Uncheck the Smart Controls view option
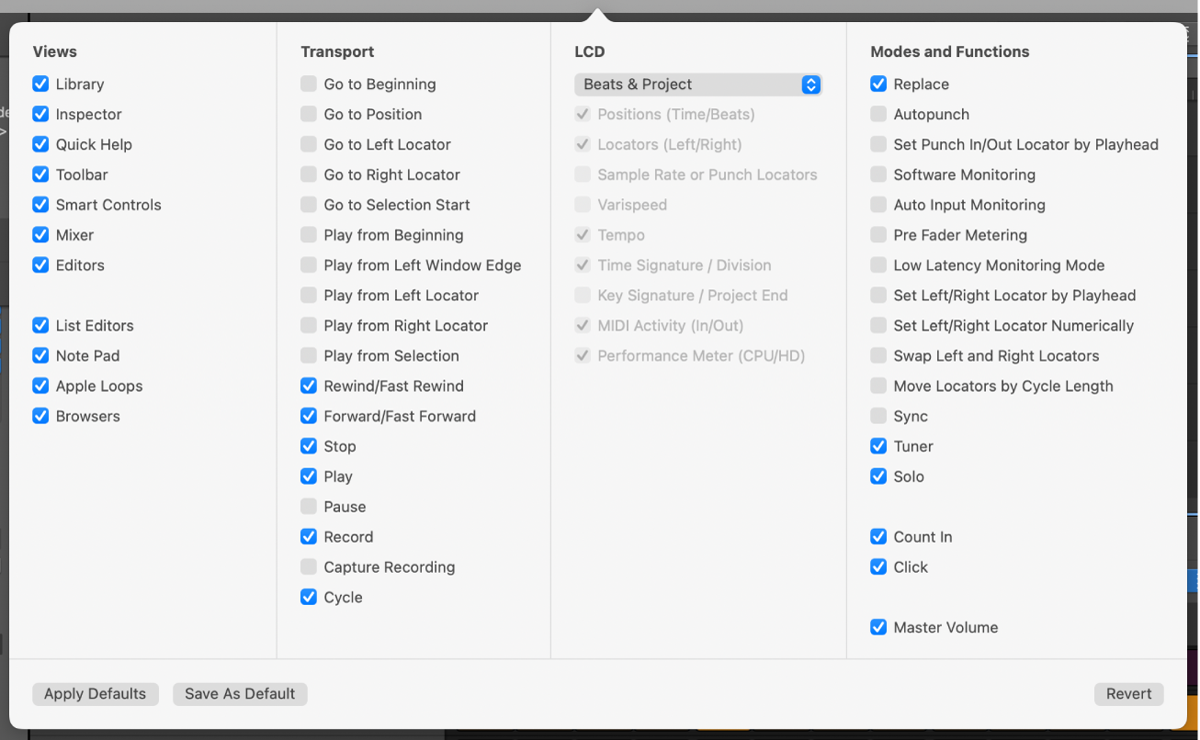1200x740 pixels. click(40, 205)
